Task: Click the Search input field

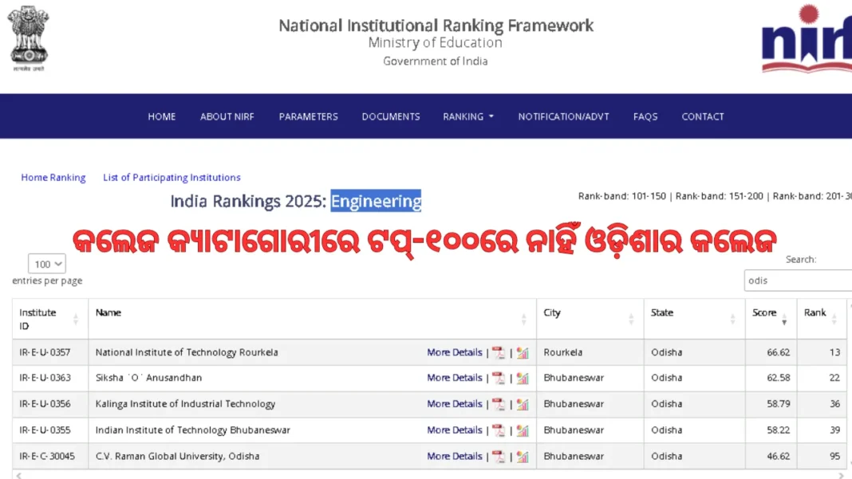Action: pyautogui.click(x=798, y=281)
